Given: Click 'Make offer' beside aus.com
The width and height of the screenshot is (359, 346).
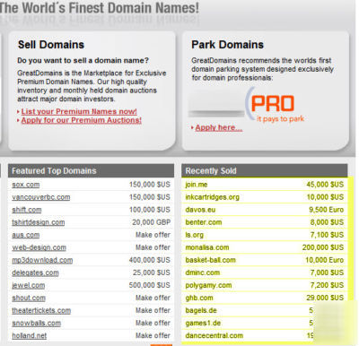Looking at the screenshot, I should pos(153,235).
